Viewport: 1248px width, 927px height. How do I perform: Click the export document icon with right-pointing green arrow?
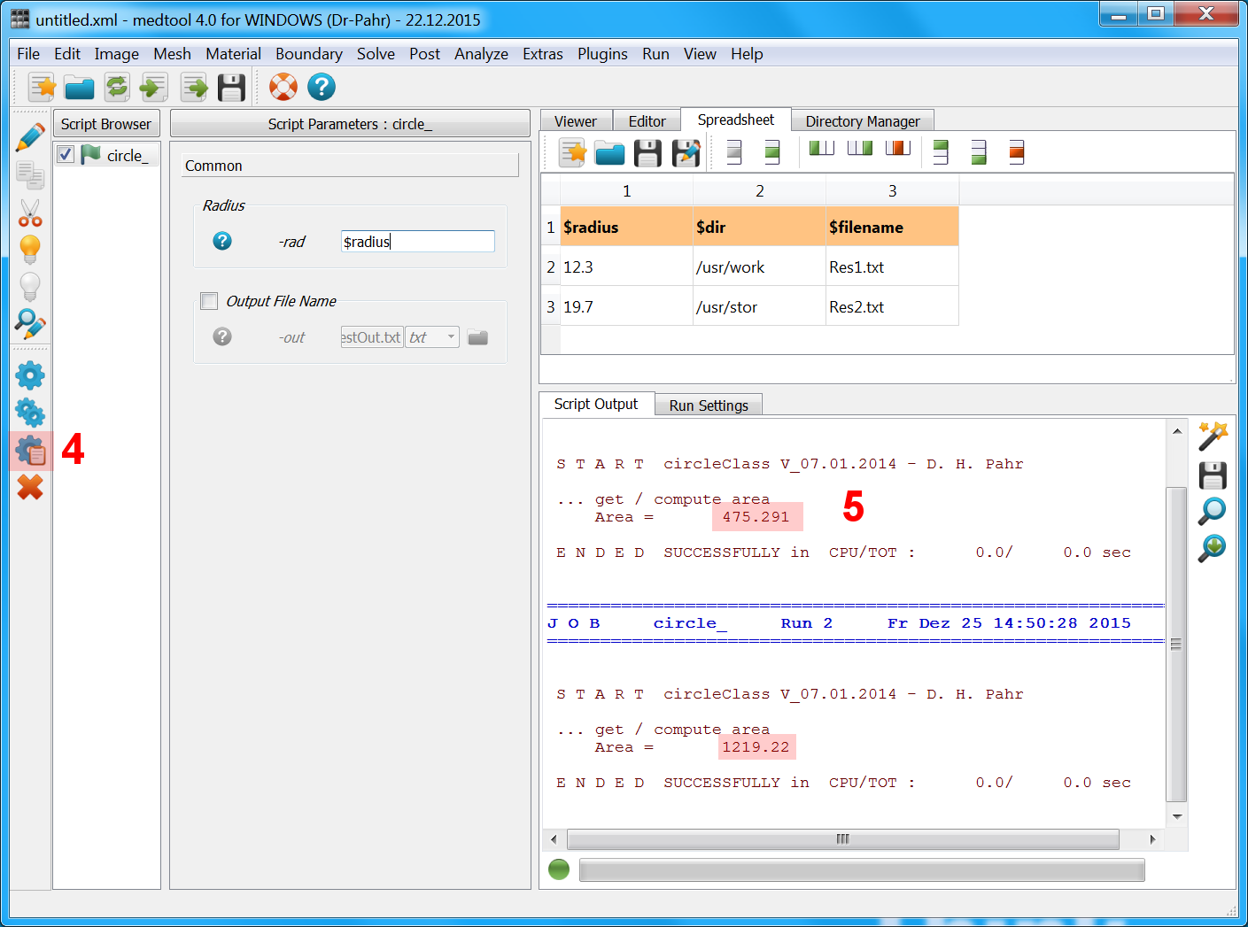click(194, 87)
